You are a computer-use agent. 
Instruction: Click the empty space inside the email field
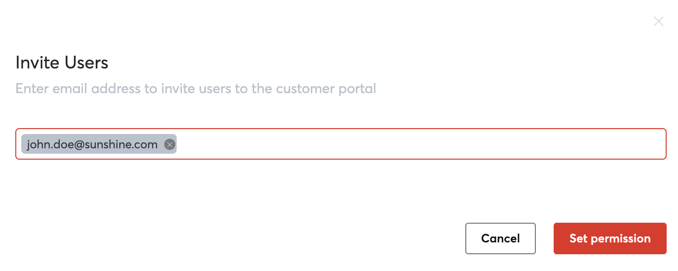[419, 144]
